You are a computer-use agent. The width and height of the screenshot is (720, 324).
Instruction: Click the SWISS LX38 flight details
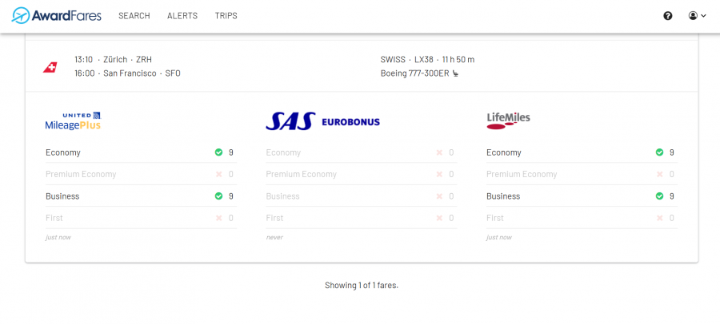(427, 60)
